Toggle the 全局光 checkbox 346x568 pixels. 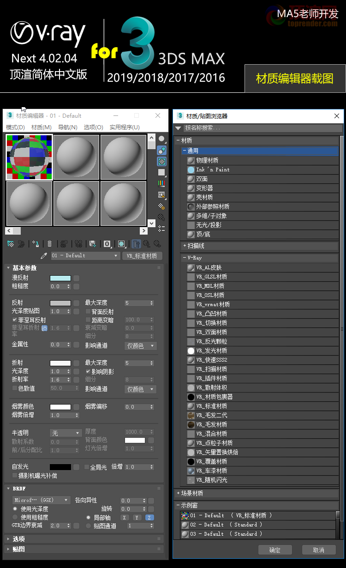click(x=86, y=467)
